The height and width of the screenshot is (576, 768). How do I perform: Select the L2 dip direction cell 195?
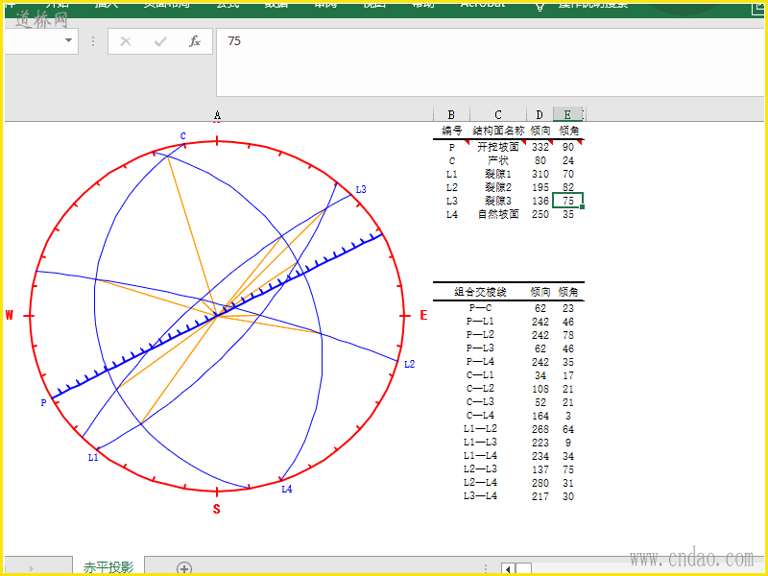(x=540, y=187)
